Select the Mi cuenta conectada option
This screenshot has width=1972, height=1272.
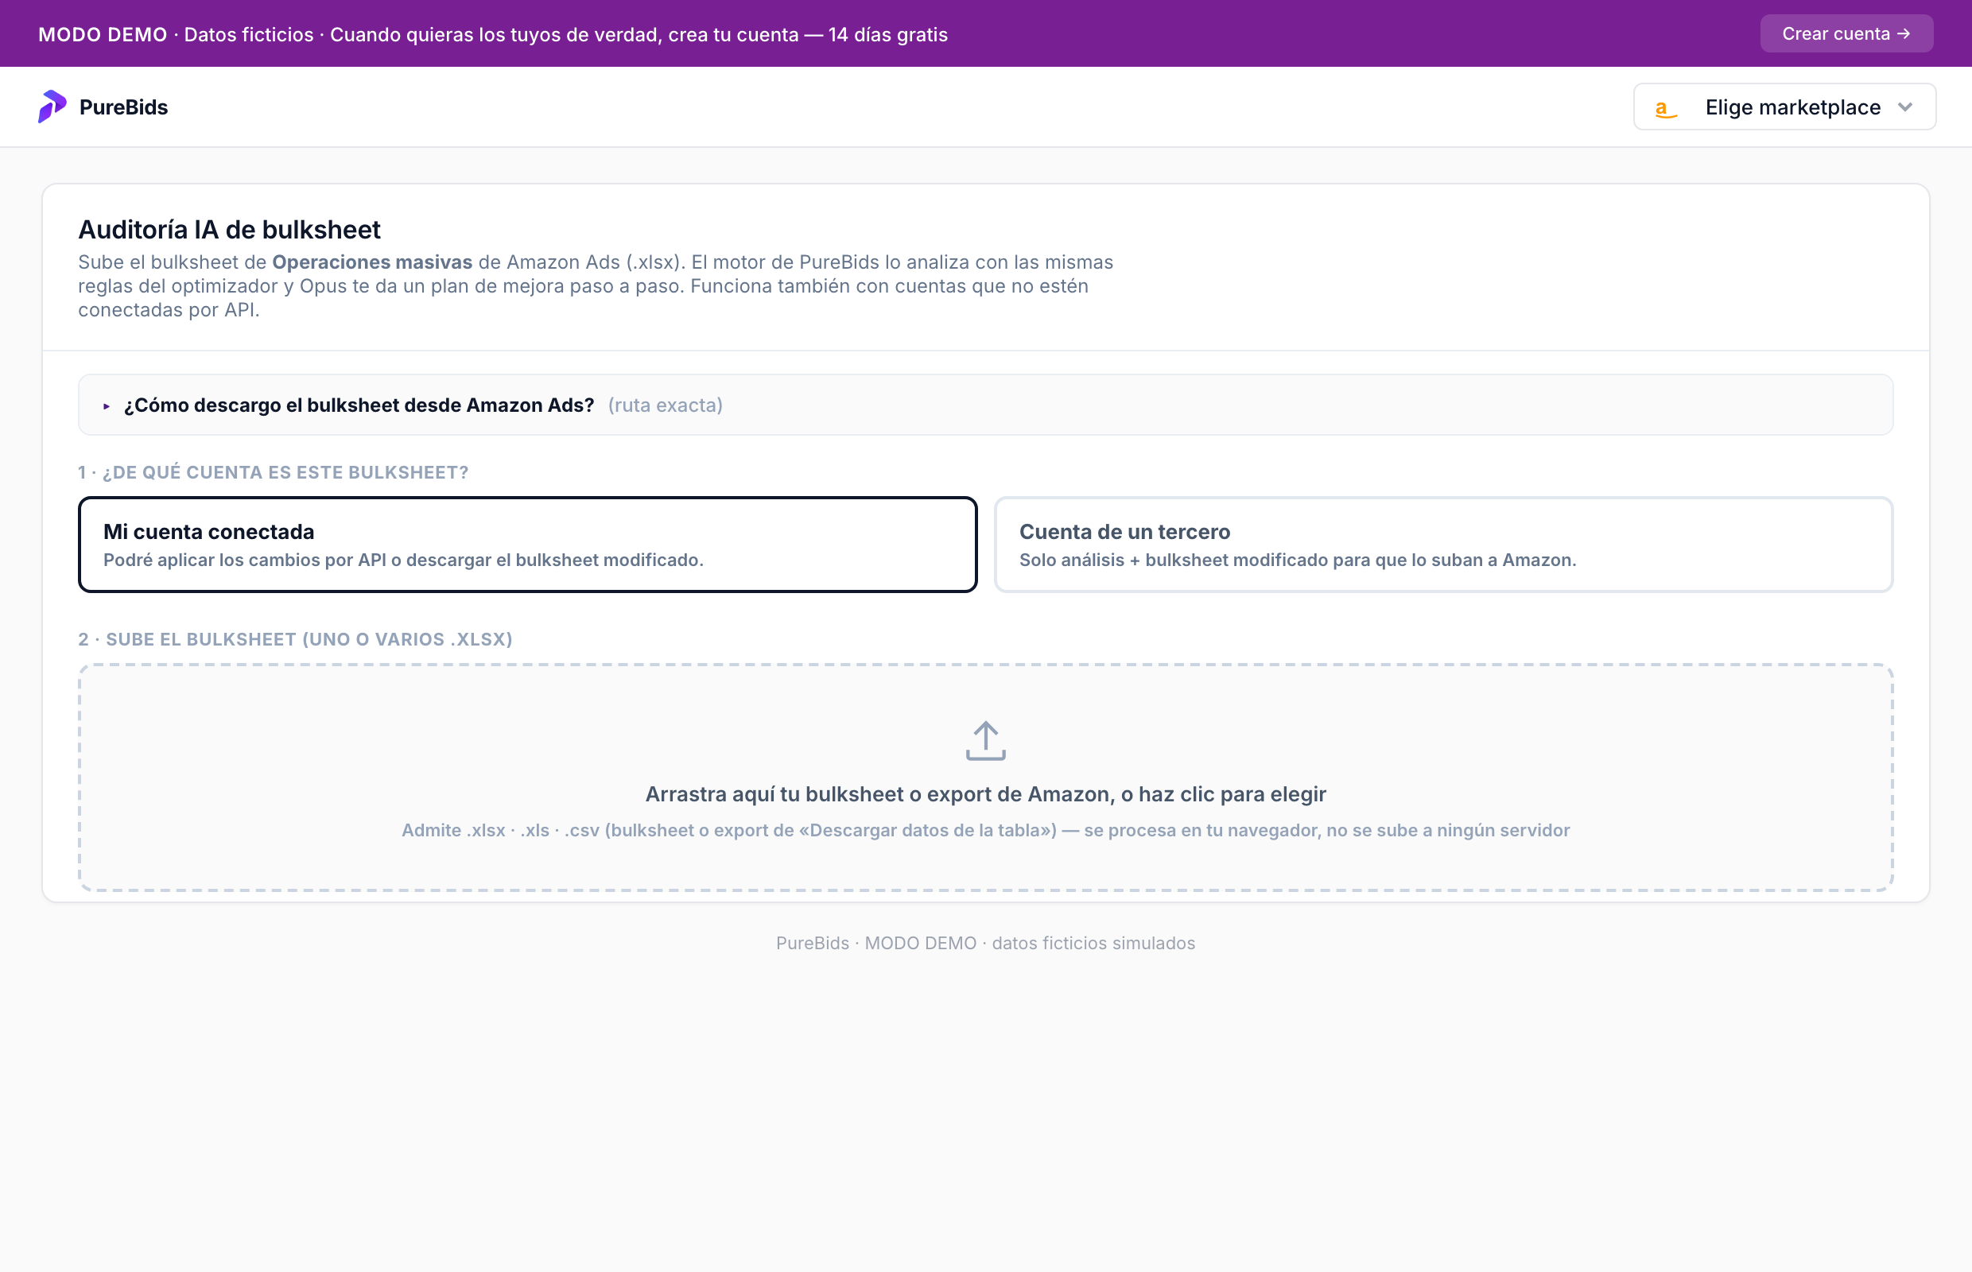(528, 545)
